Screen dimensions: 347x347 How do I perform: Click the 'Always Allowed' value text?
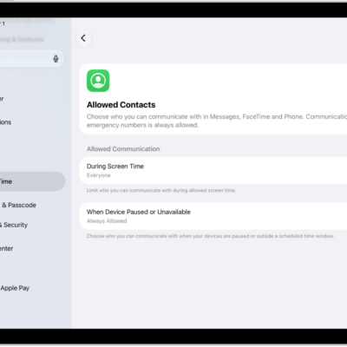[107, 221]
